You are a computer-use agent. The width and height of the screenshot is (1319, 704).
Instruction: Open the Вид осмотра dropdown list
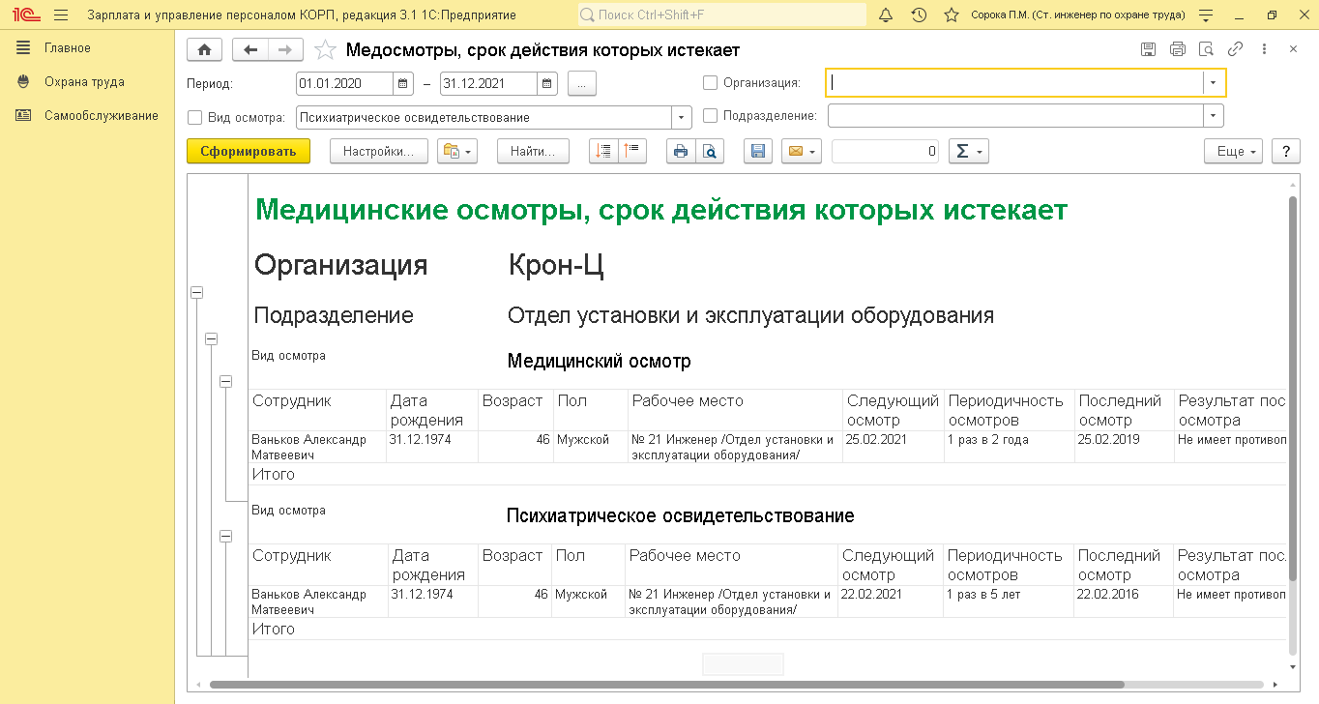pyautogui.click(x=682, y=117)
